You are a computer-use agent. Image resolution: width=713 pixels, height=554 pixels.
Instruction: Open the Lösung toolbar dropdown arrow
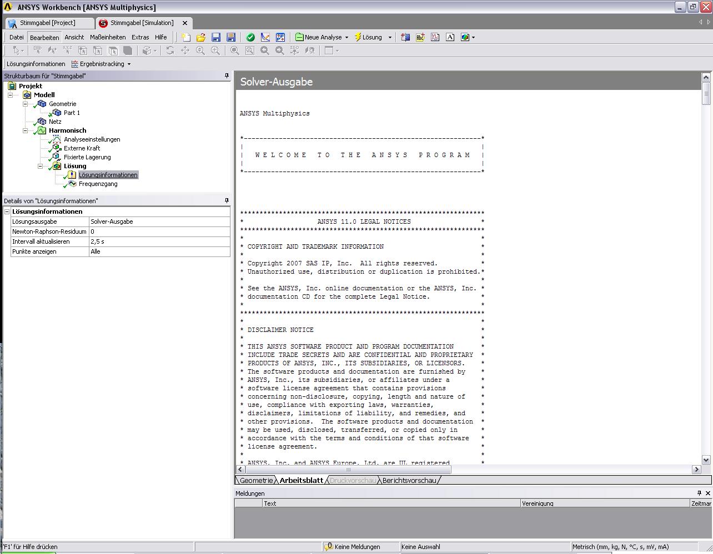[x=390, y=37]
